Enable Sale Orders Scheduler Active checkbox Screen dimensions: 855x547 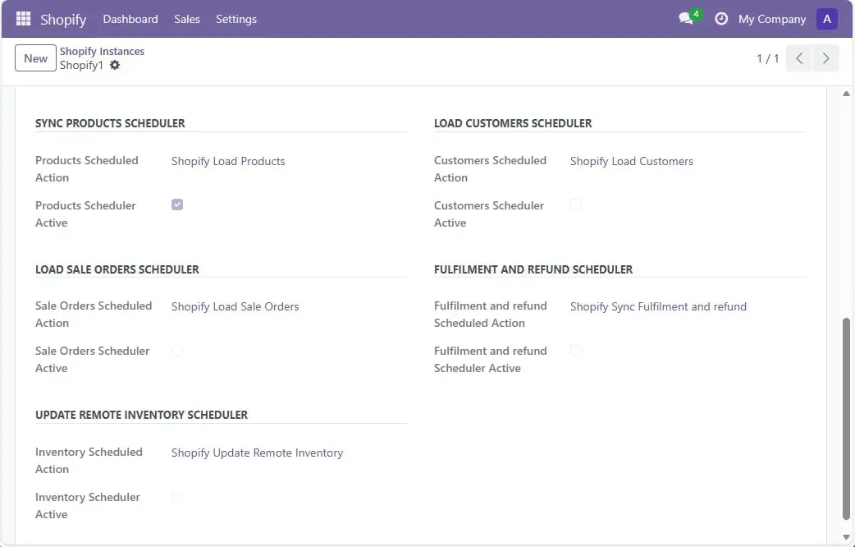(x=177, y=351)
